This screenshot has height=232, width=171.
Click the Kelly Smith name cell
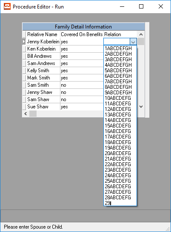(43, 71)
